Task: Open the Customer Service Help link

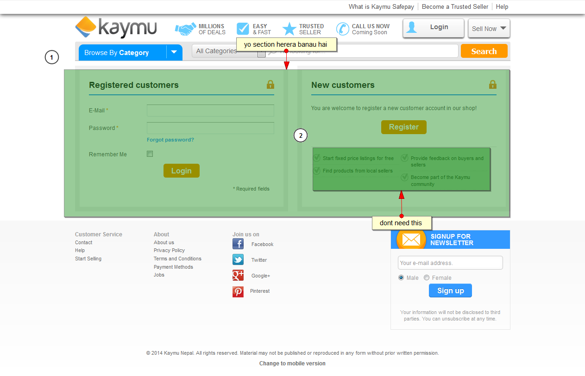Action: click(80, 250)
